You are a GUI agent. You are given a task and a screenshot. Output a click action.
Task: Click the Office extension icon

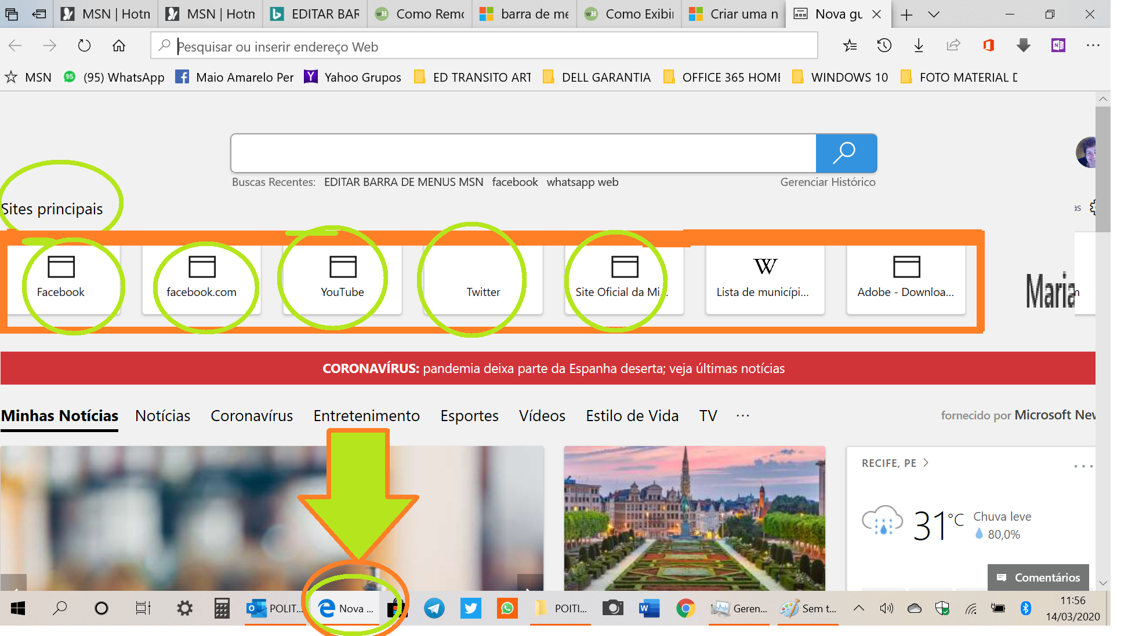[989, 46]
